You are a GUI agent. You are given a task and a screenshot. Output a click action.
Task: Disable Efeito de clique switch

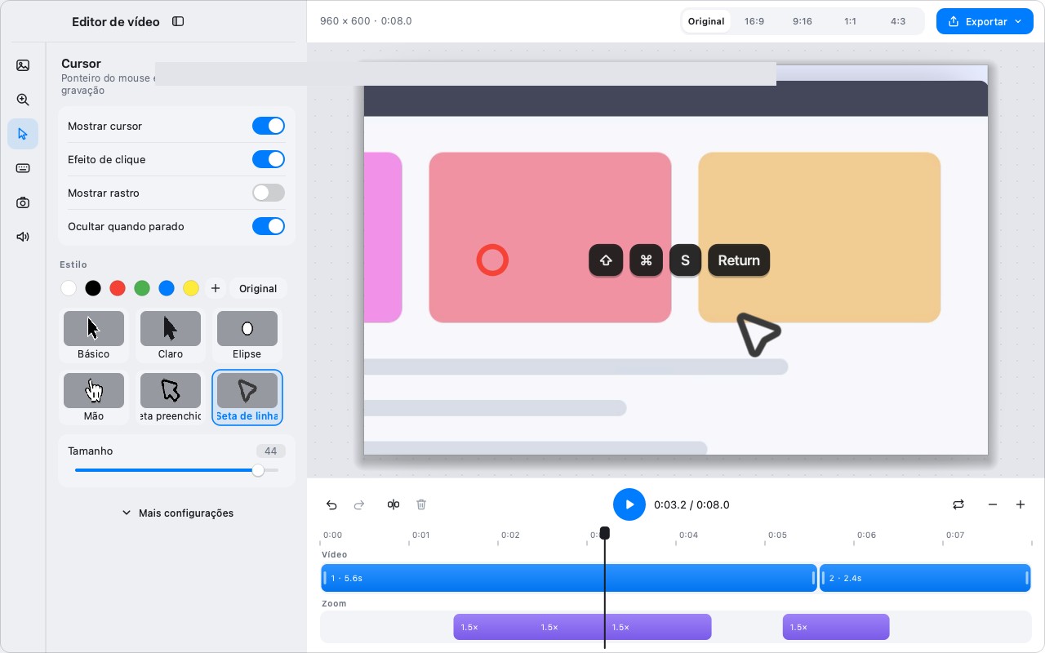point(269,159)
